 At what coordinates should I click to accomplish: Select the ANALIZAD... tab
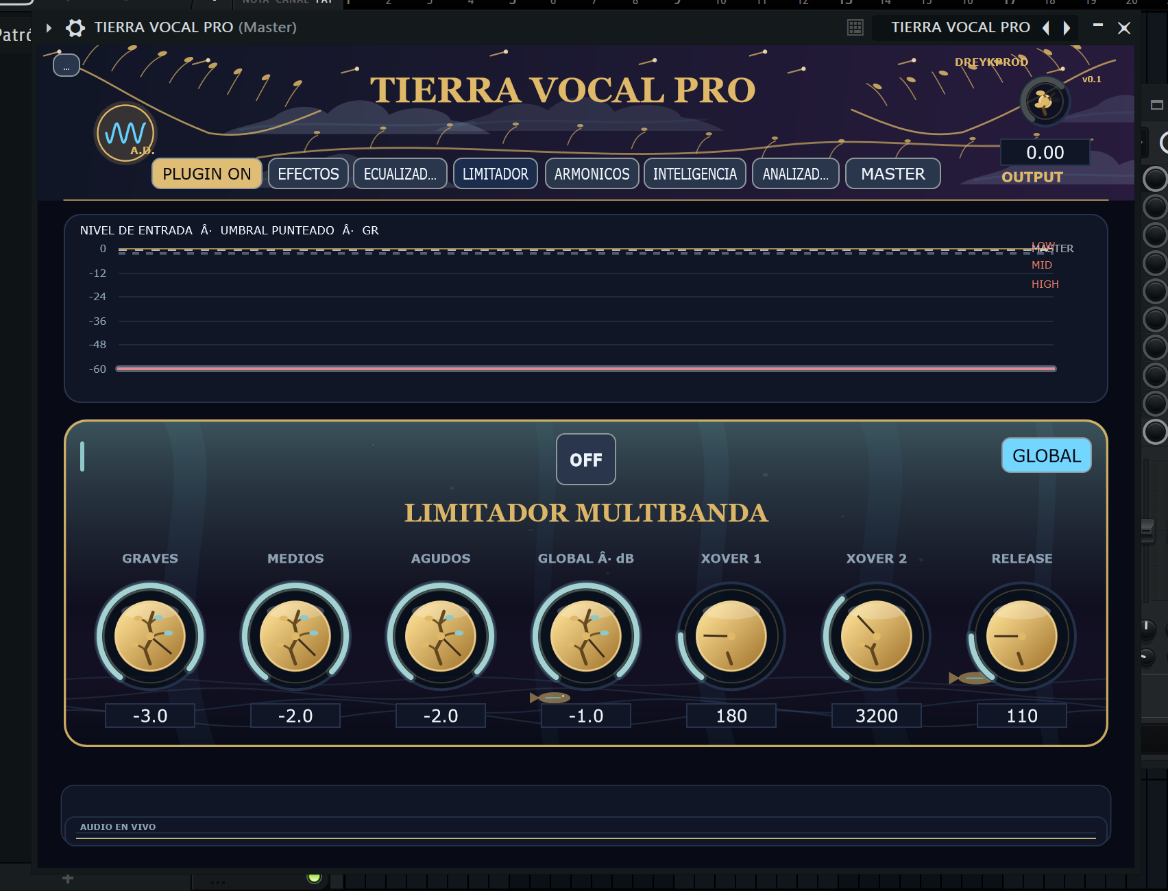(796, 173)
